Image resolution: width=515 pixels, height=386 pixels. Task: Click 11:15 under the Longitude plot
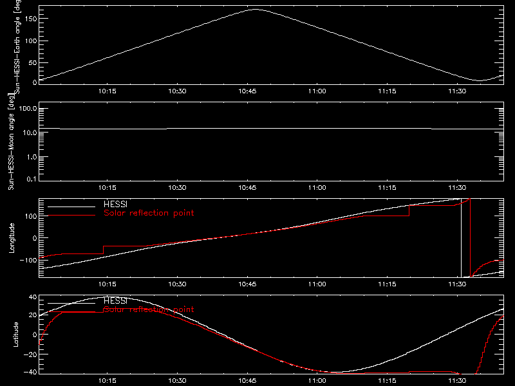pyautogui.click(x=388, y=284)
